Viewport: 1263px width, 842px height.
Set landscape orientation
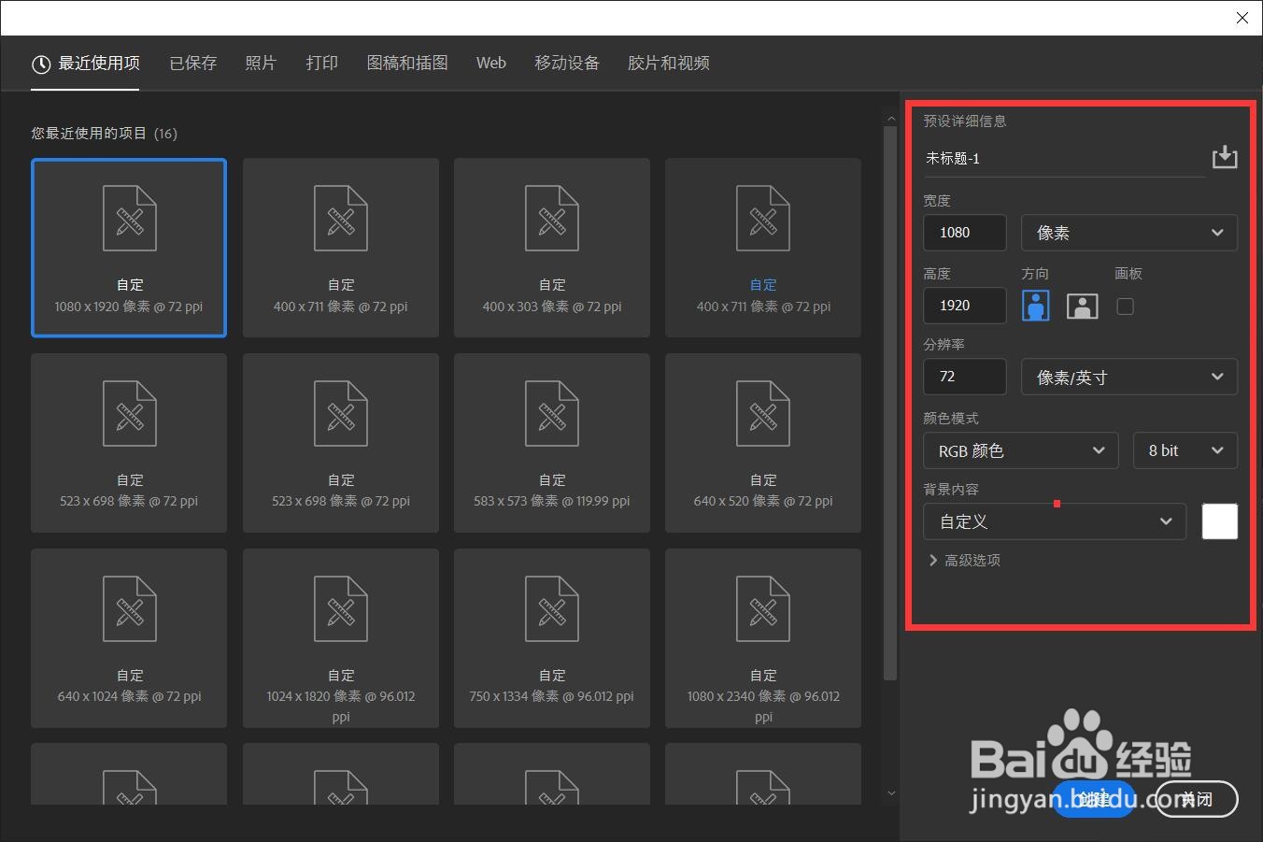[x=1082, y=307]
